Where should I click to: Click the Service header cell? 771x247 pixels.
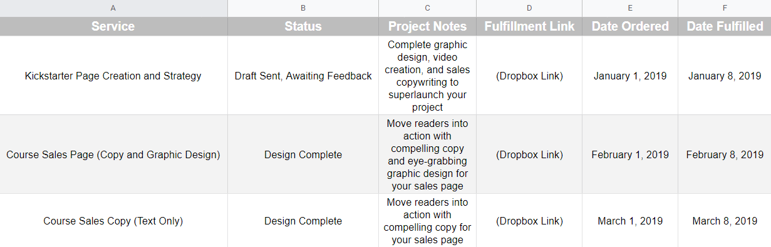pyautogui.click(x=113, y=26)
